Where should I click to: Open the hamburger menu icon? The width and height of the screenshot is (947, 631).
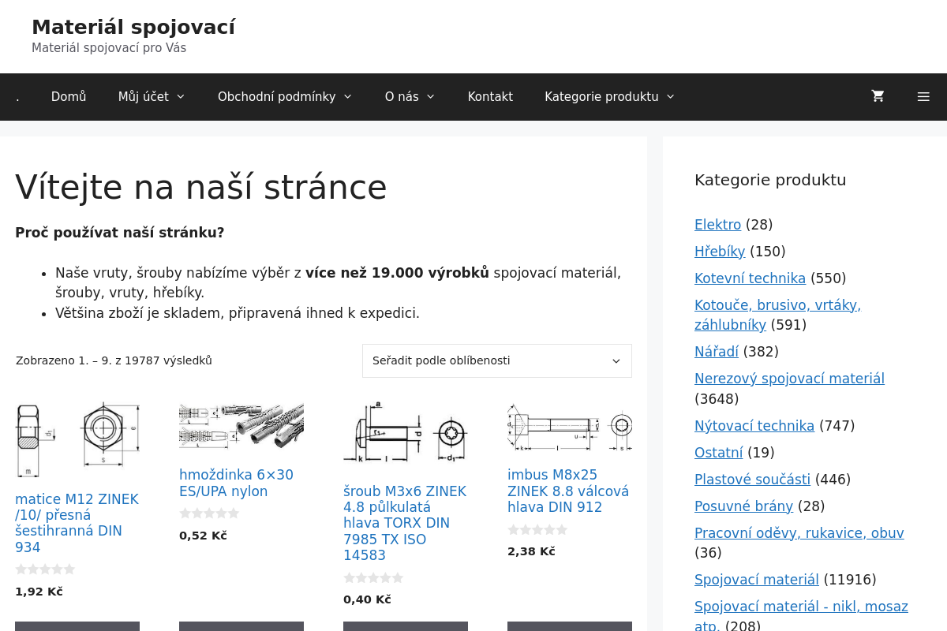click(x=923, y=96)
